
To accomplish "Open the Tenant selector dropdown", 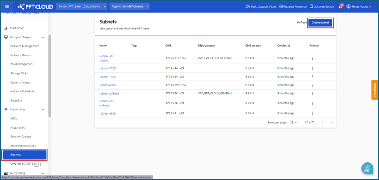I will [82, 7].
